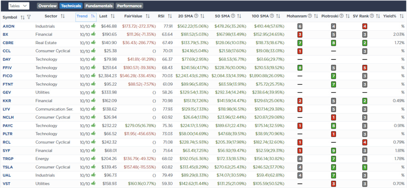Image resolution: width=408 pixels, height=188 pixels.
Task: Switch to the Overview tab
Action: point(48,6)
